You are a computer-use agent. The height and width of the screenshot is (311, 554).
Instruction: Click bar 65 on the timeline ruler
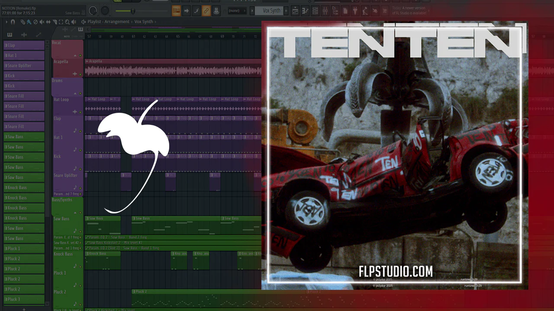click(177, 37)
